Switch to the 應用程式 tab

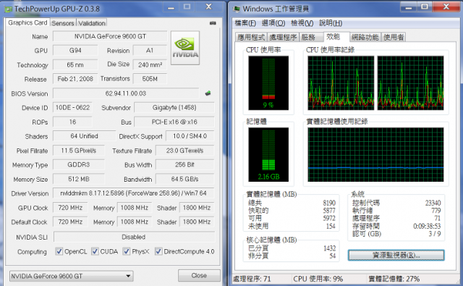251,37
